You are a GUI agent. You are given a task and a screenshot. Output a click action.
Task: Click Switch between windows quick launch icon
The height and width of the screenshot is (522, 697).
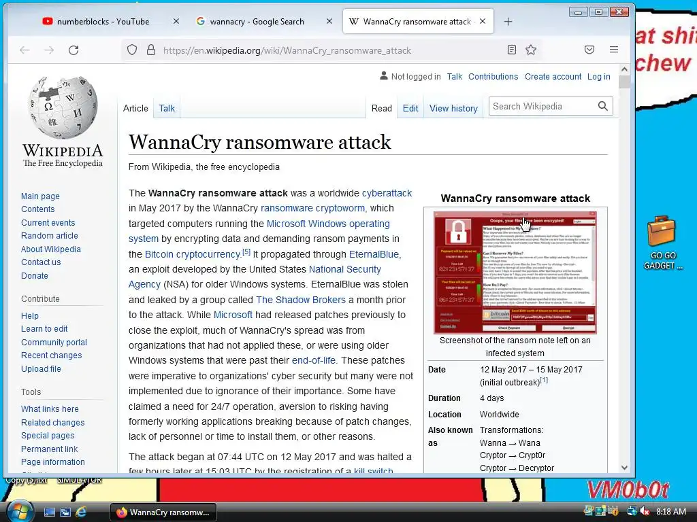(65, 512)
